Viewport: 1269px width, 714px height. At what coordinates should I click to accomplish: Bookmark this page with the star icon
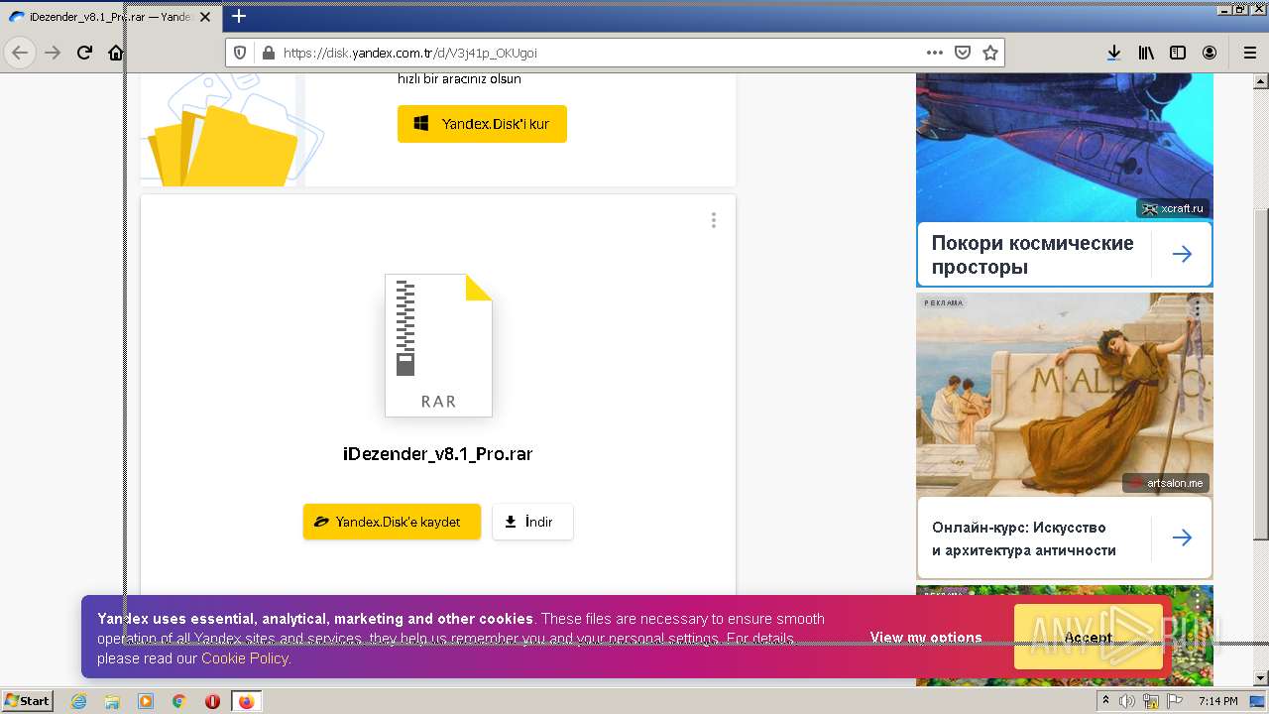990,53
